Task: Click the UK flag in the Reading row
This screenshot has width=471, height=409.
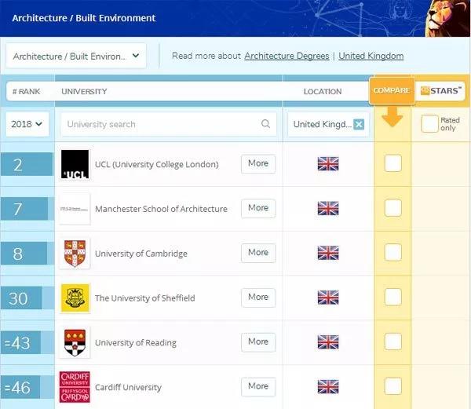Action: coord(328,341)
